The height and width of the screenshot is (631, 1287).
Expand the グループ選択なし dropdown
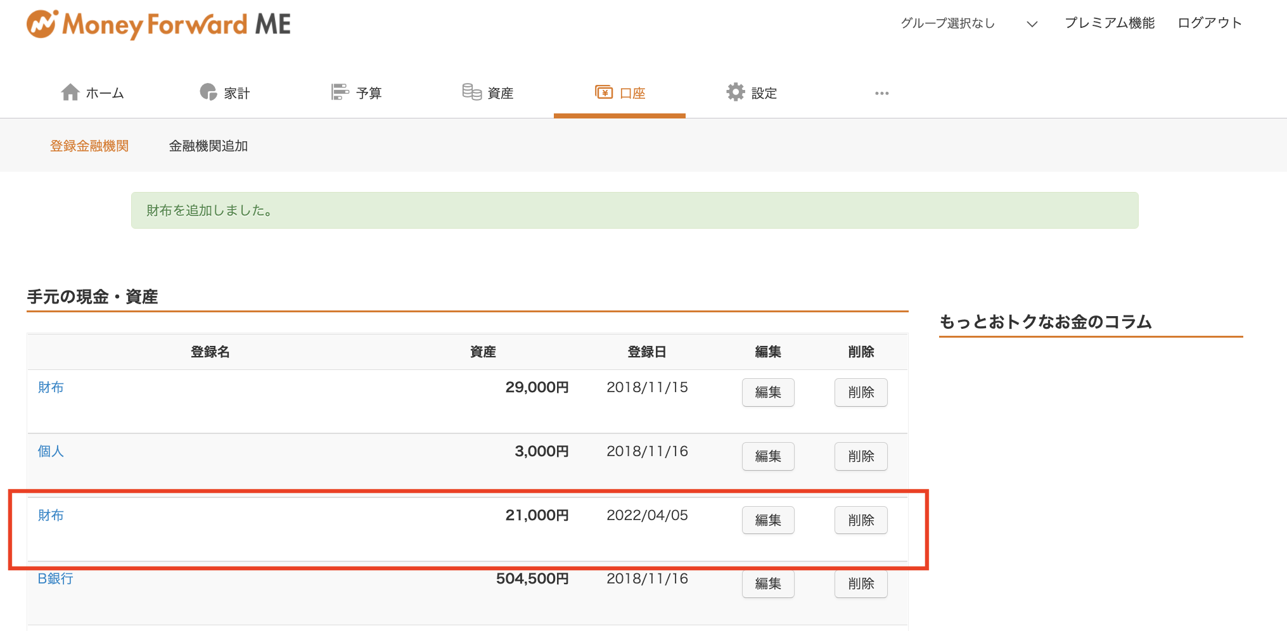pyautogui.click(x=970, y=23)
